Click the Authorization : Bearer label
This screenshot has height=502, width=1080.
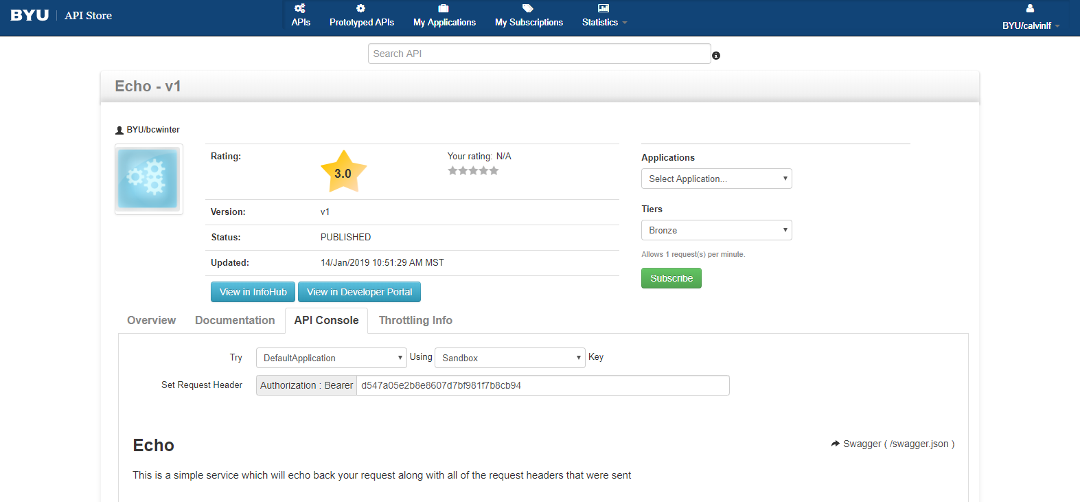pos(306,385)
